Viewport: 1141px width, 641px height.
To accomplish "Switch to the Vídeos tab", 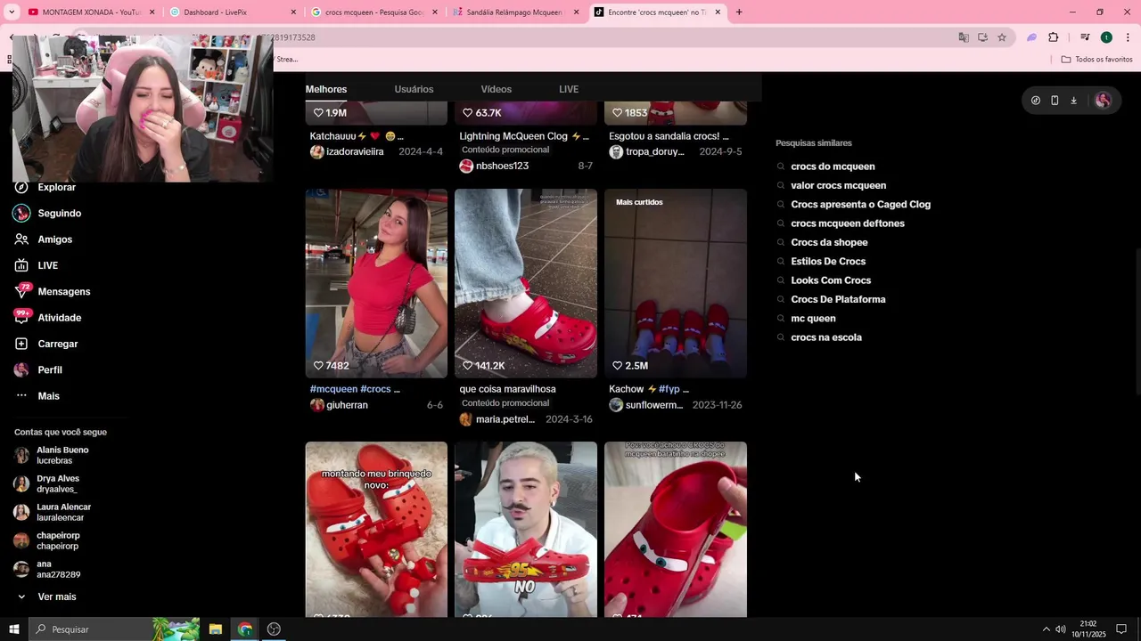I will tap(497, 89).
